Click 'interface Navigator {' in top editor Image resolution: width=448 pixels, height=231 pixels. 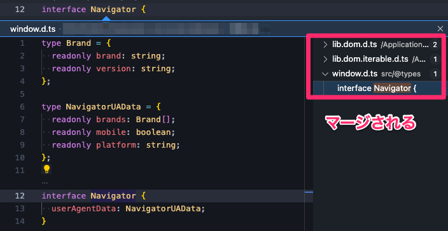tap(94, 10)
